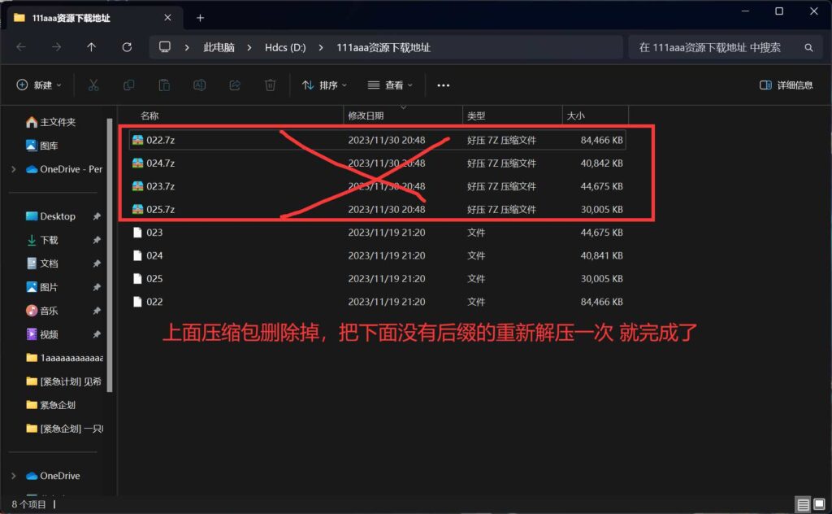
Task: Sort by the 修改日期 column header
Action: pyautogui.click(x=366, y=115)
